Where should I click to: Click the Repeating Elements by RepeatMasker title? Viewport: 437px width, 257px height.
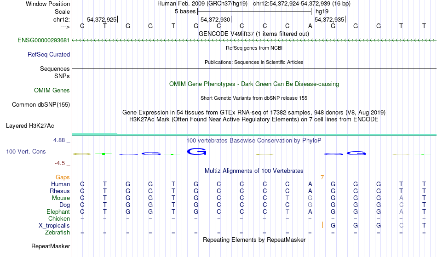coord(254,240)
